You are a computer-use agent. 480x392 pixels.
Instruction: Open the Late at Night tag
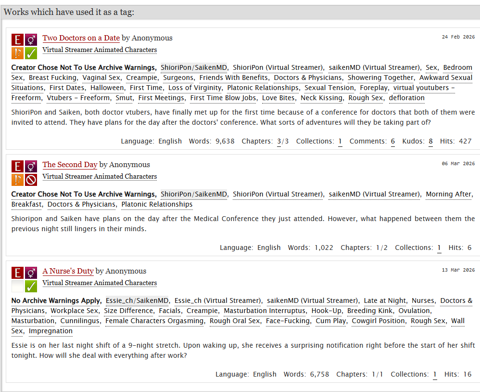(385, 301)
